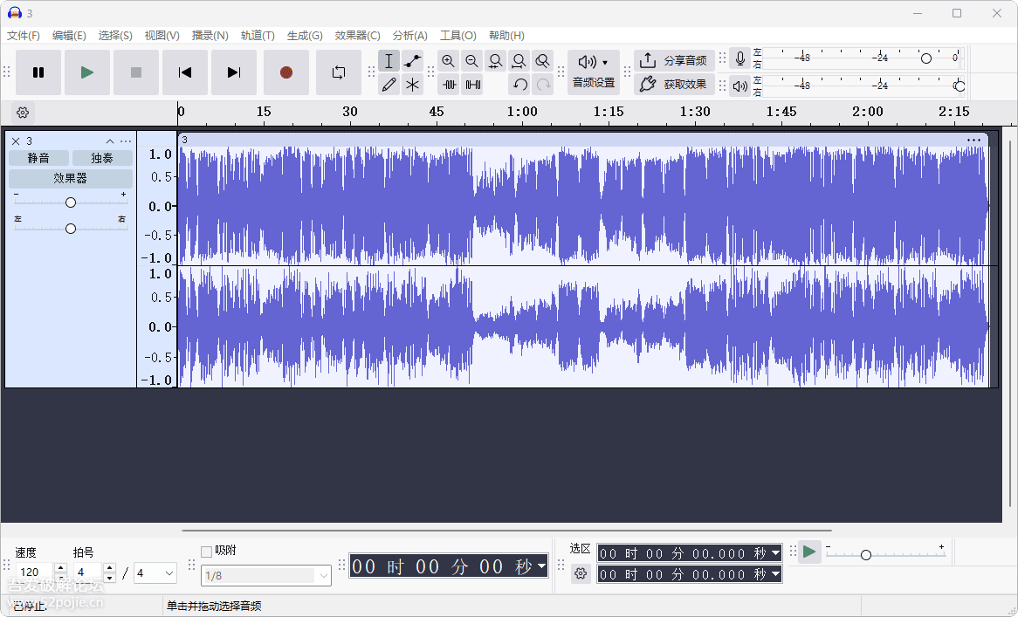Open the 轨道(T) menu
1018x617 pixels.
tap(257, 36)
